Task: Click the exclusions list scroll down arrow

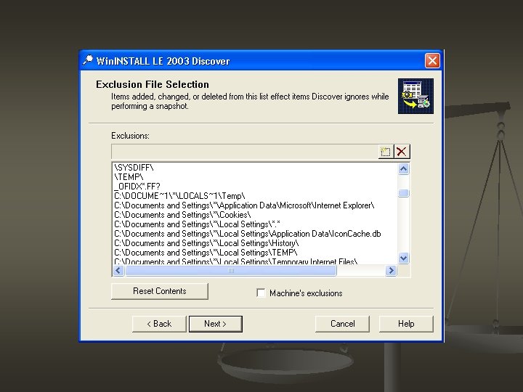Action: (403, 258)
